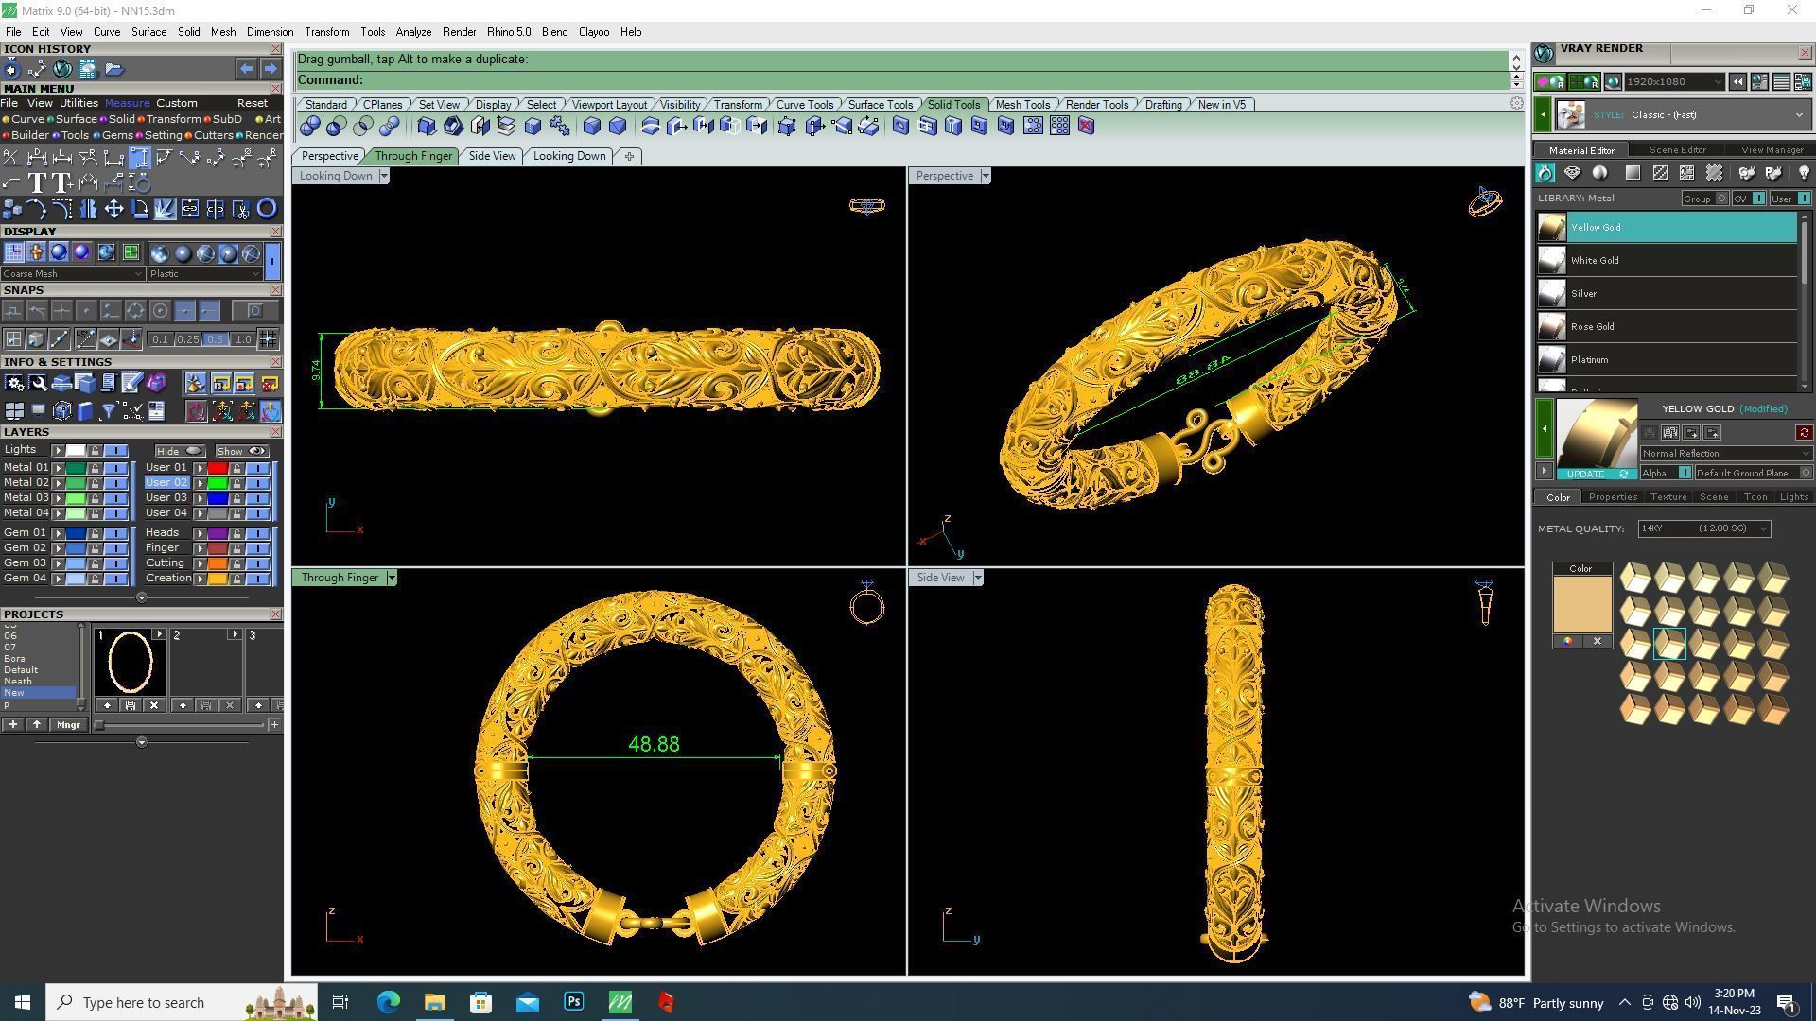Click Reset in the Main Menu
The height and width of the screenshot is (1021, 1816).
click(253, 103)
